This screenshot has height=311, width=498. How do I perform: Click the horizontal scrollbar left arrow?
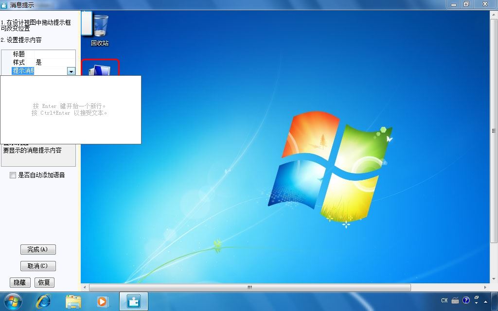(x=85, y=287)
